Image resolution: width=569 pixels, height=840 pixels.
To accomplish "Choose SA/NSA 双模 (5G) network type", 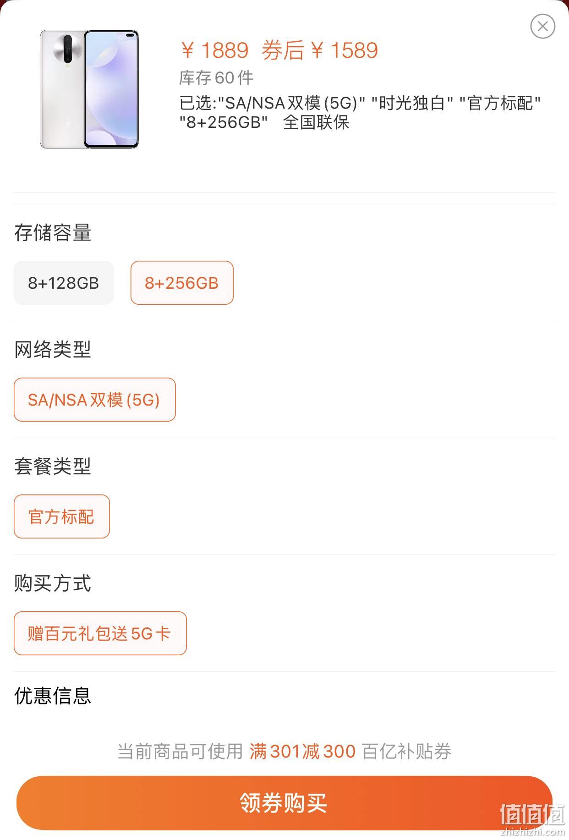I will click(x=95, y=400).
